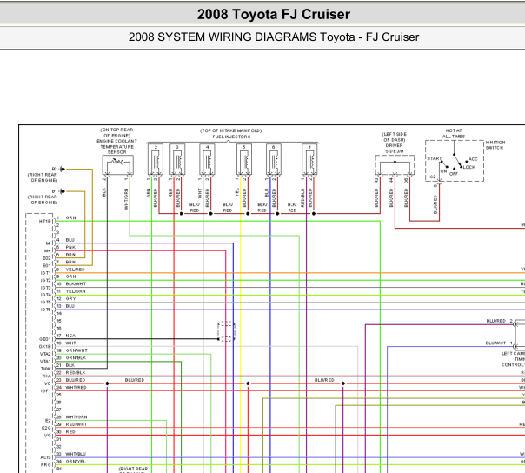Click the HT1B pin label
The height and width of the screenshot is (473, 525).
pyautogui.click(x=45, y=221)
